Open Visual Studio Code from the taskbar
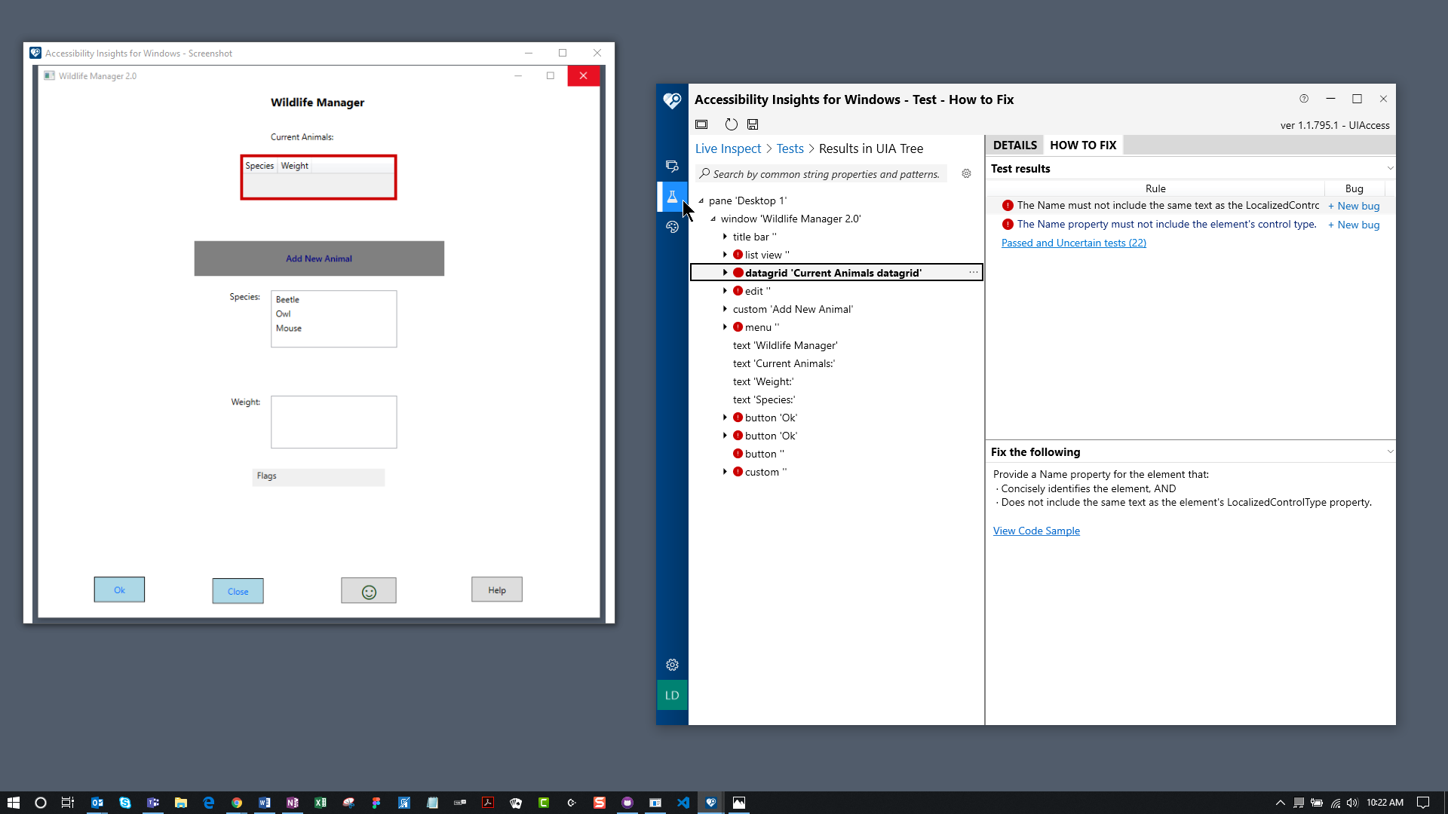Viewport: 1448px width, 814px height. tap(683, 803)
